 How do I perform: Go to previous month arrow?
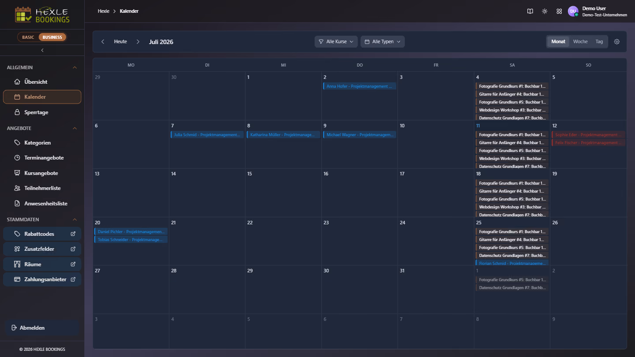pos(103,42)
